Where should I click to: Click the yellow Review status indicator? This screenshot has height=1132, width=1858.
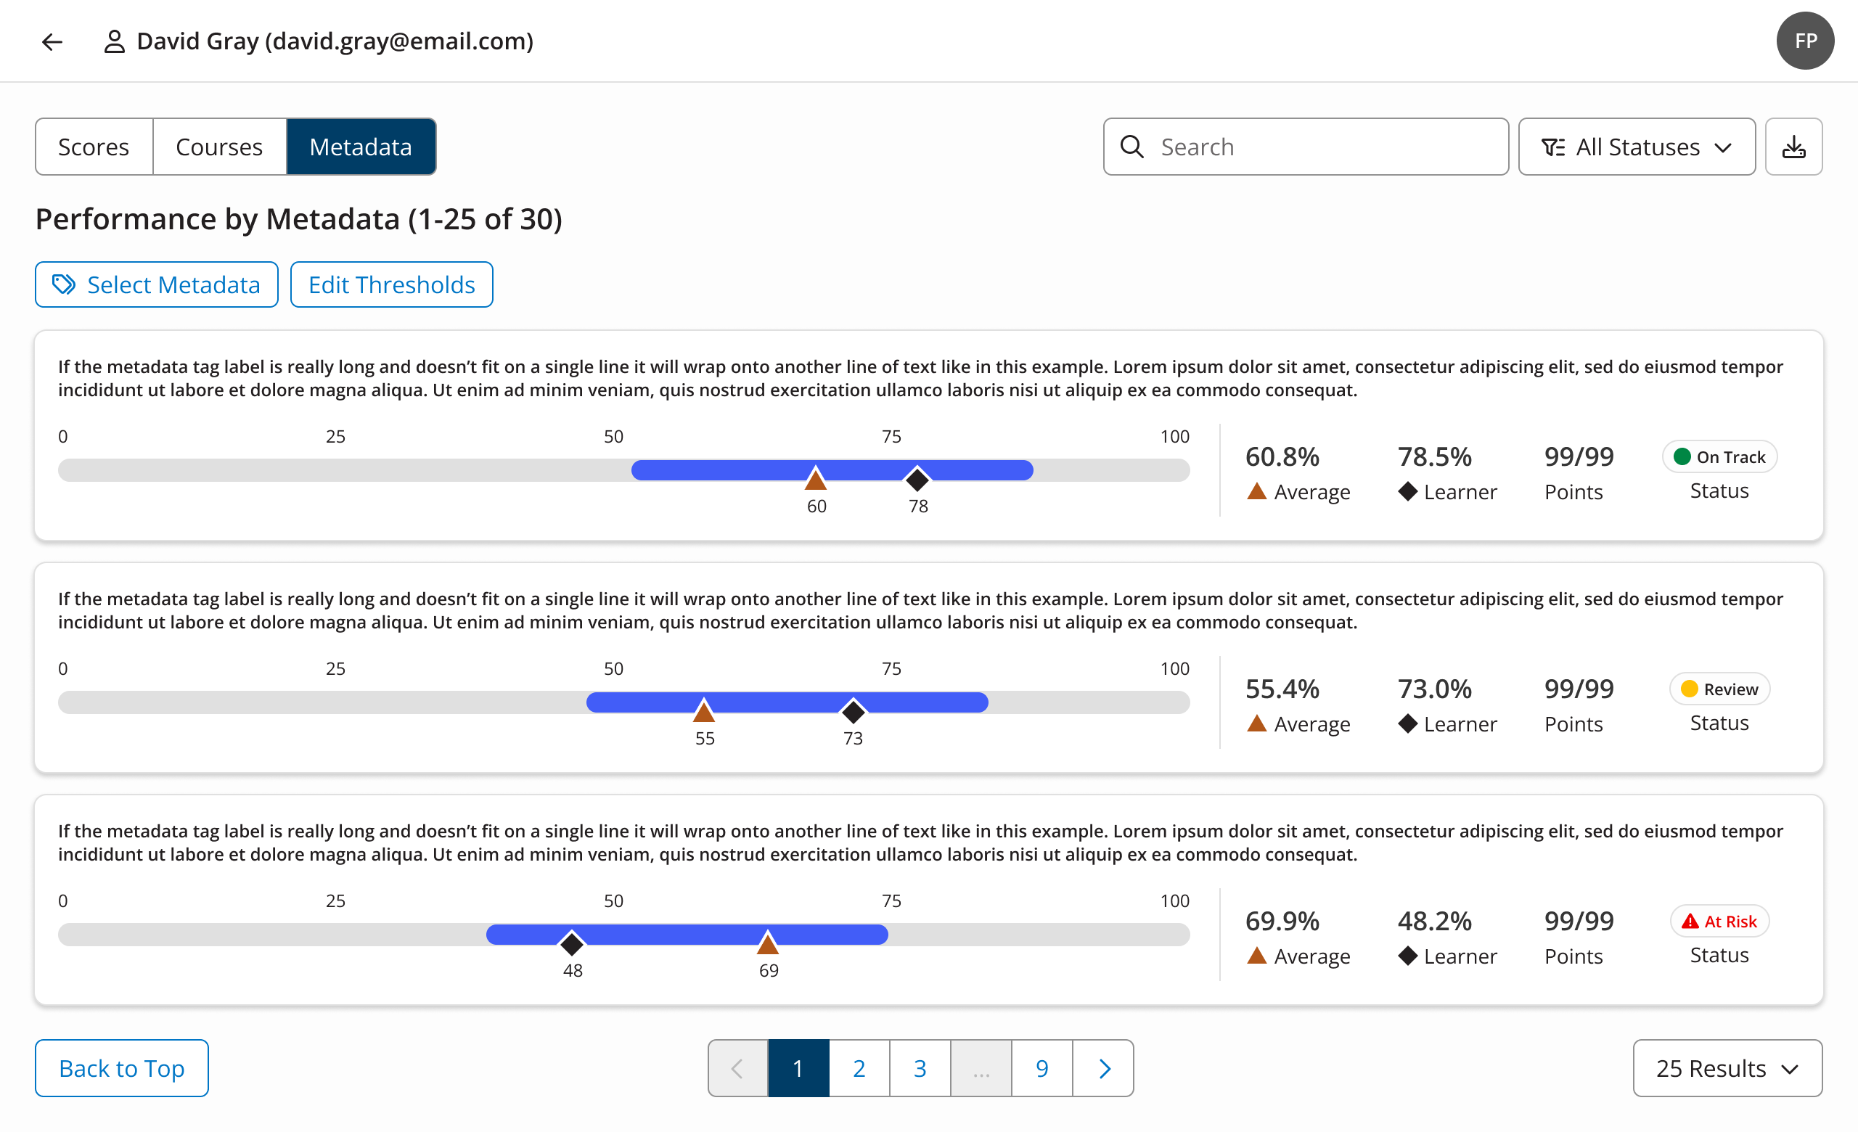[x=1689, y=688]
